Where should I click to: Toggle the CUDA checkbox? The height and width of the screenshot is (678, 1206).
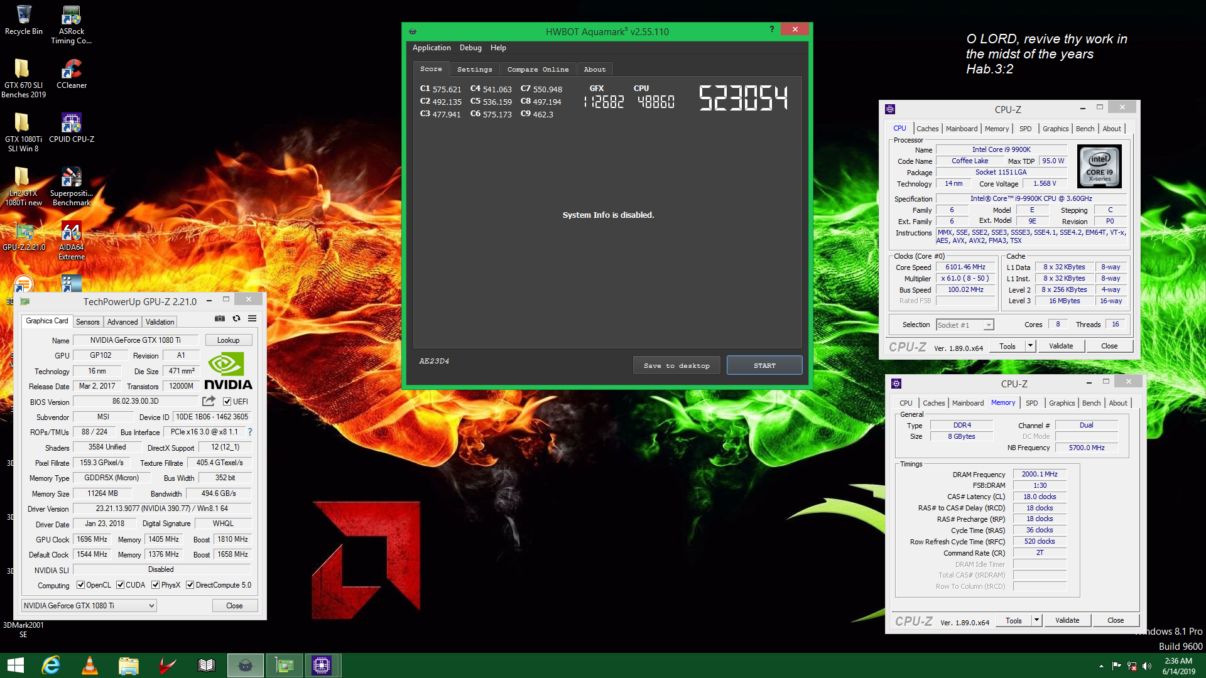(x=120, y=585)
